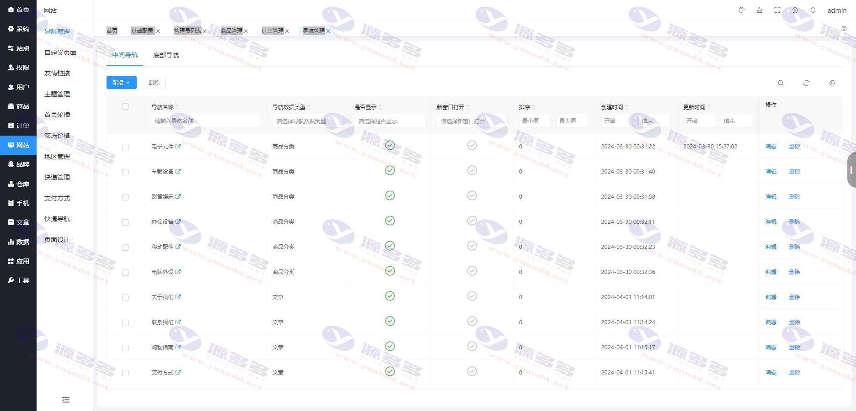Viewport: 856px width, 411px height.
Task: Sort by 导航名称 column arrows
Action: (177, 107)
